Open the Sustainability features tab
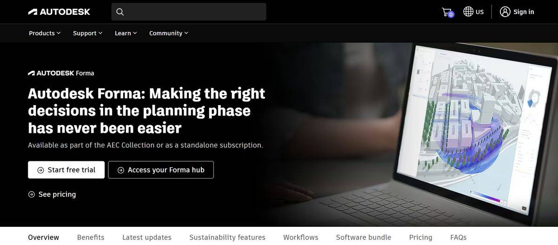 [227, 237]
